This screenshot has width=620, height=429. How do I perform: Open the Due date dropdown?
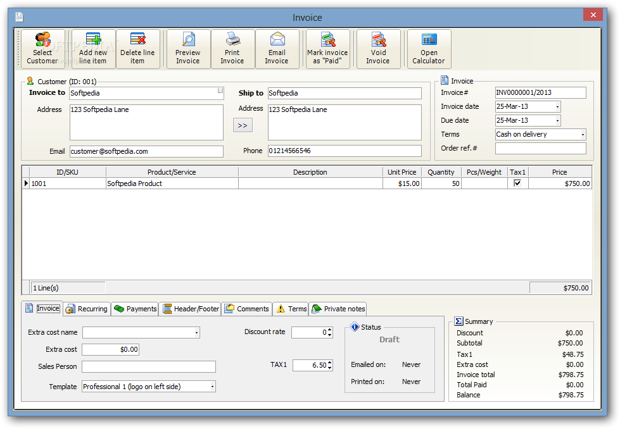pos(557,120)
